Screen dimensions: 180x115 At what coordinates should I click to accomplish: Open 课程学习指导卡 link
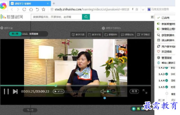click(111, 28)
